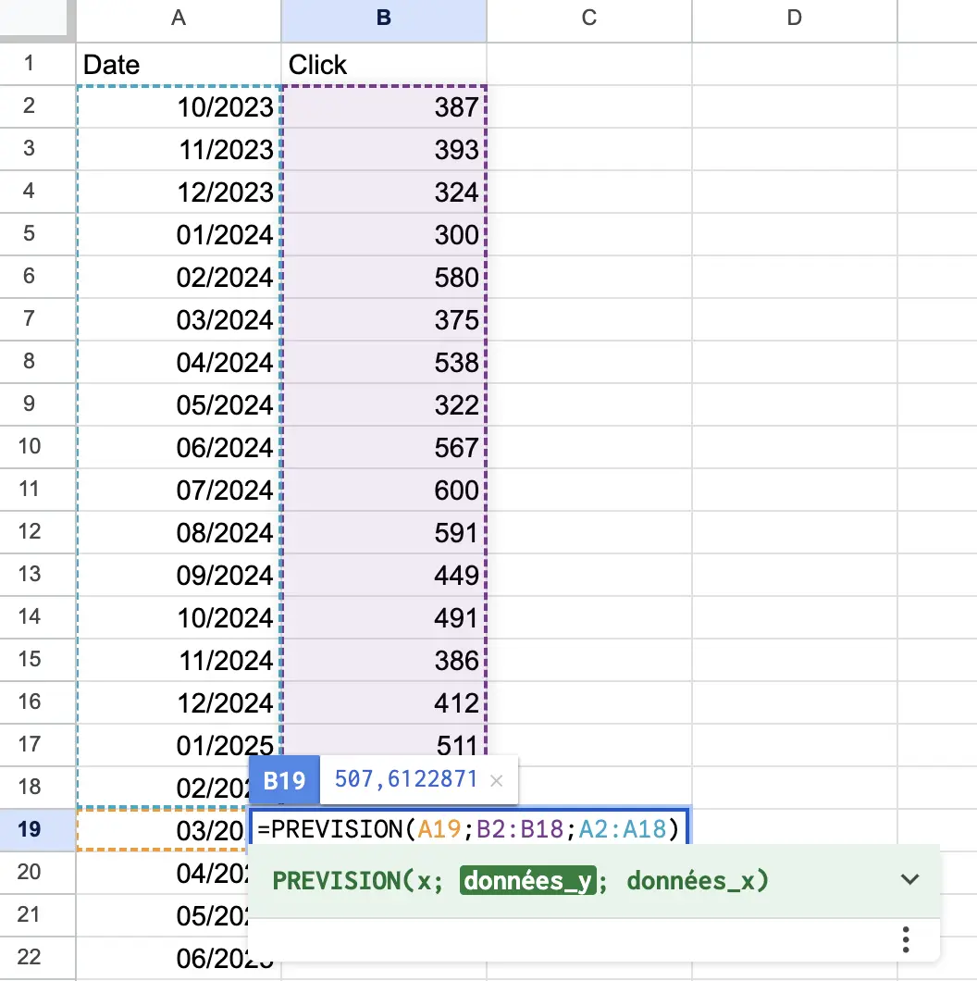This screenshot has height=981, width=977.
Task: Select cell with date 09/2024
Action: pyautogui.click(x=179, y=575)
